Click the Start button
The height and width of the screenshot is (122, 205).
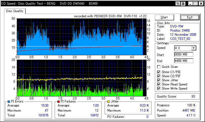164,17
